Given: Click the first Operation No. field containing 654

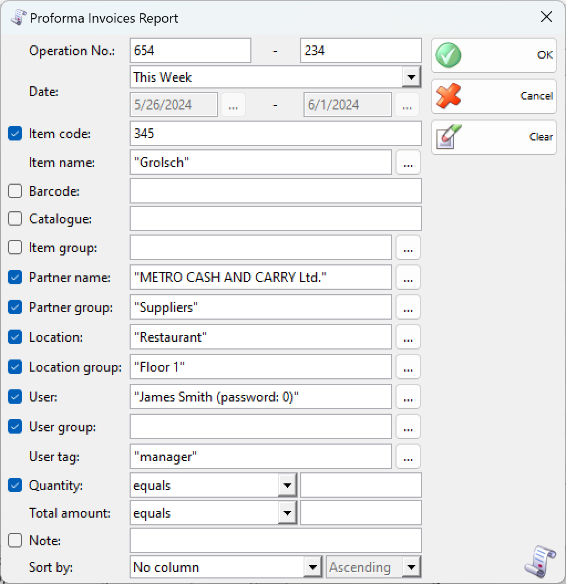Looking at the screenshot, I should tap(191, 51).
